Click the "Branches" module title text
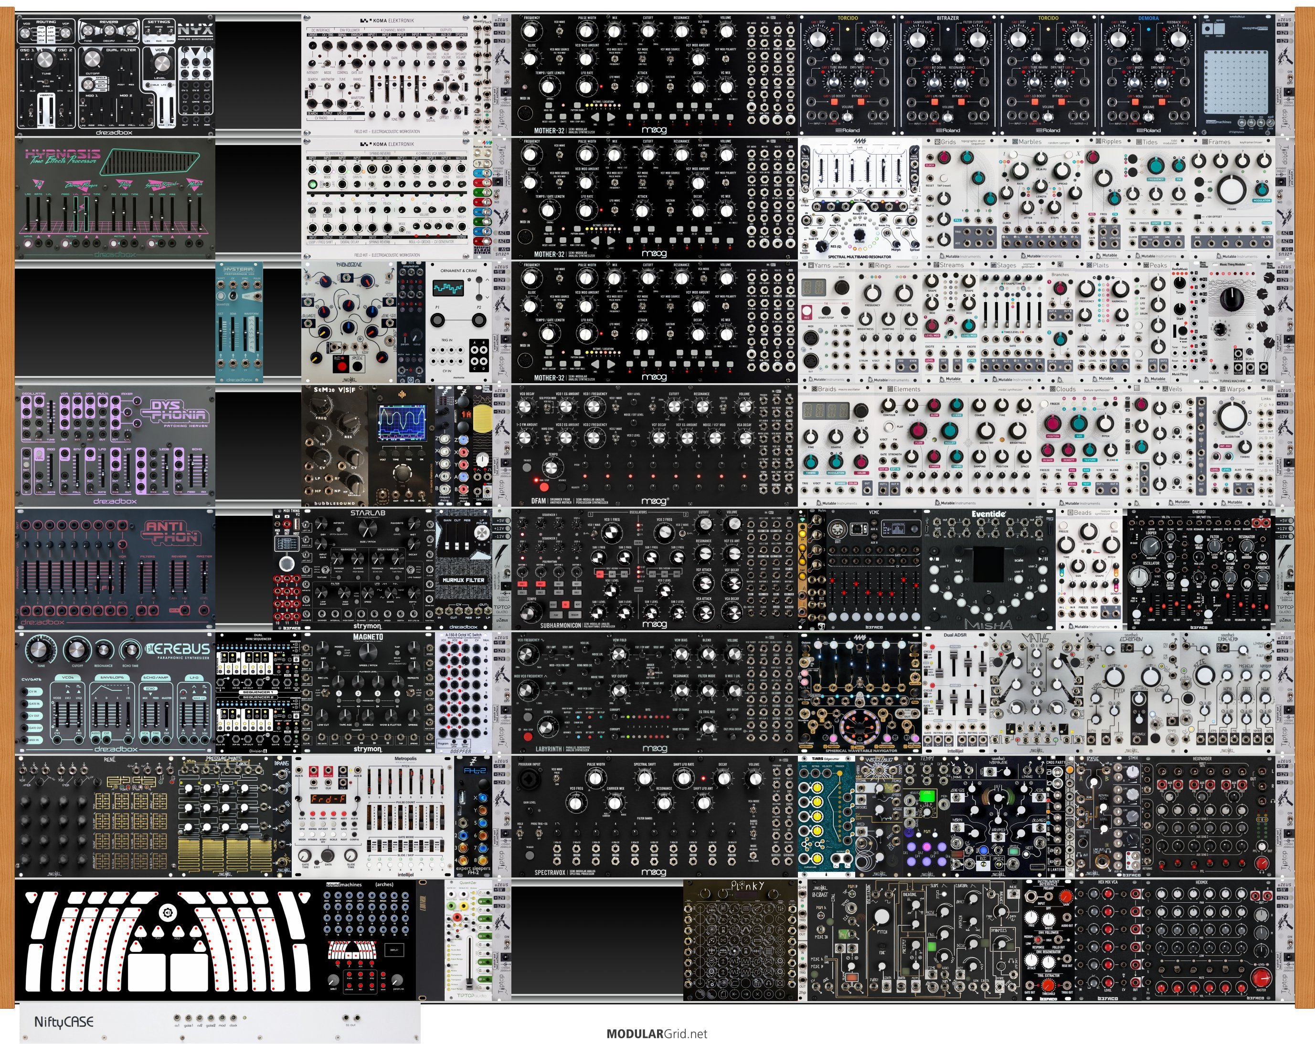This screenshot has width=1315, height=1044. click(1060, 275)
